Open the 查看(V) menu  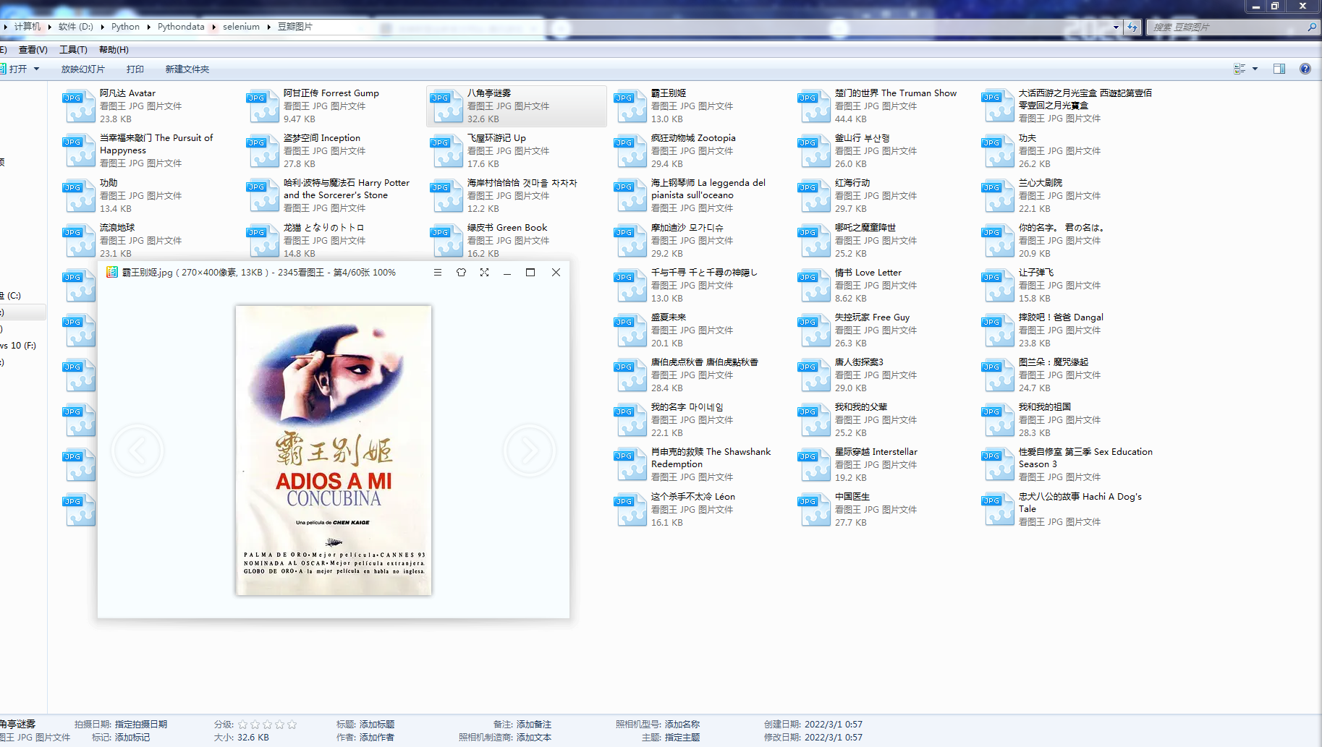tap(33, 50)
